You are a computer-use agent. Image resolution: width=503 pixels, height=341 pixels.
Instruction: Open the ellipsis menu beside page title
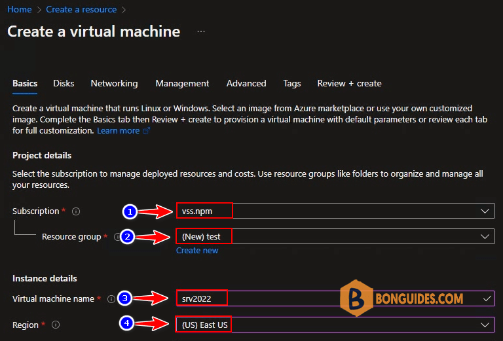click(201, 31)
